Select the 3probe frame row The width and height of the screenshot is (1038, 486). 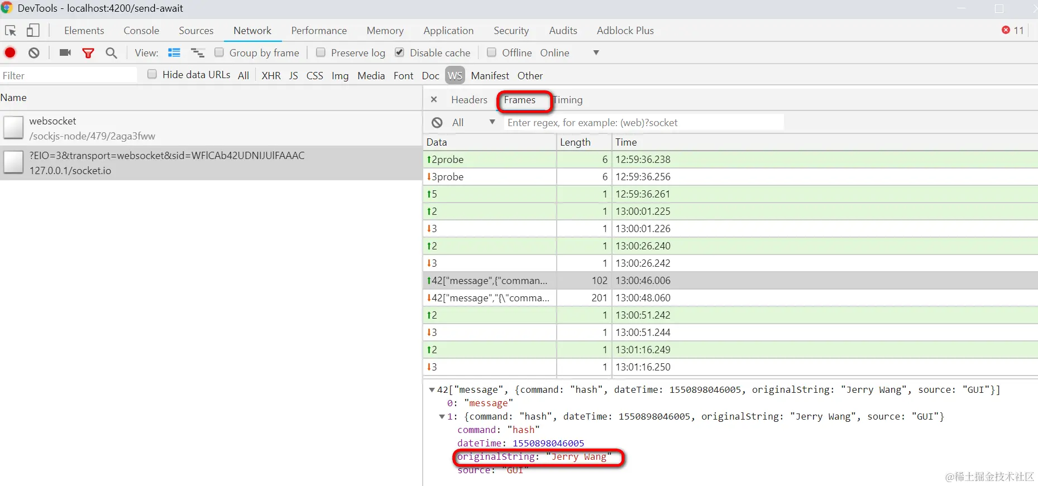730,177
